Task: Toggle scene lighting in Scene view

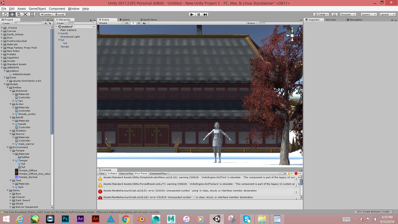Action: pyautogui.click(x=134, y=23)
